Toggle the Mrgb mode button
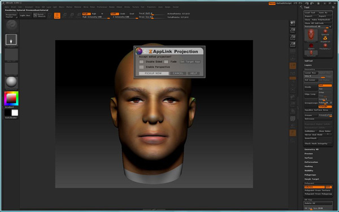This screenshot has height=212, width=339. coord(86,14)
